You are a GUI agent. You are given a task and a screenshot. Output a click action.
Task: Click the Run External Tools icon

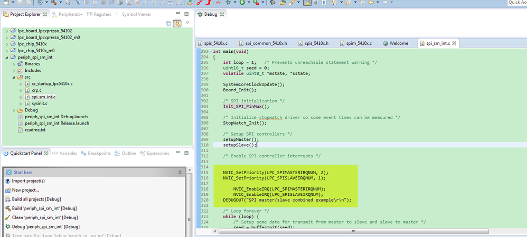(256, 2)
